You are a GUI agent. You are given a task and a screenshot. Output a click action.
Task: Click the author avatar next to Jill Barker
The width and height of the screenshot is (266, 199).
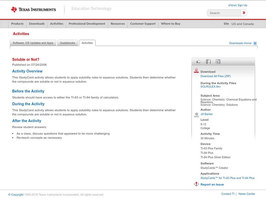(x=196, y=114)
